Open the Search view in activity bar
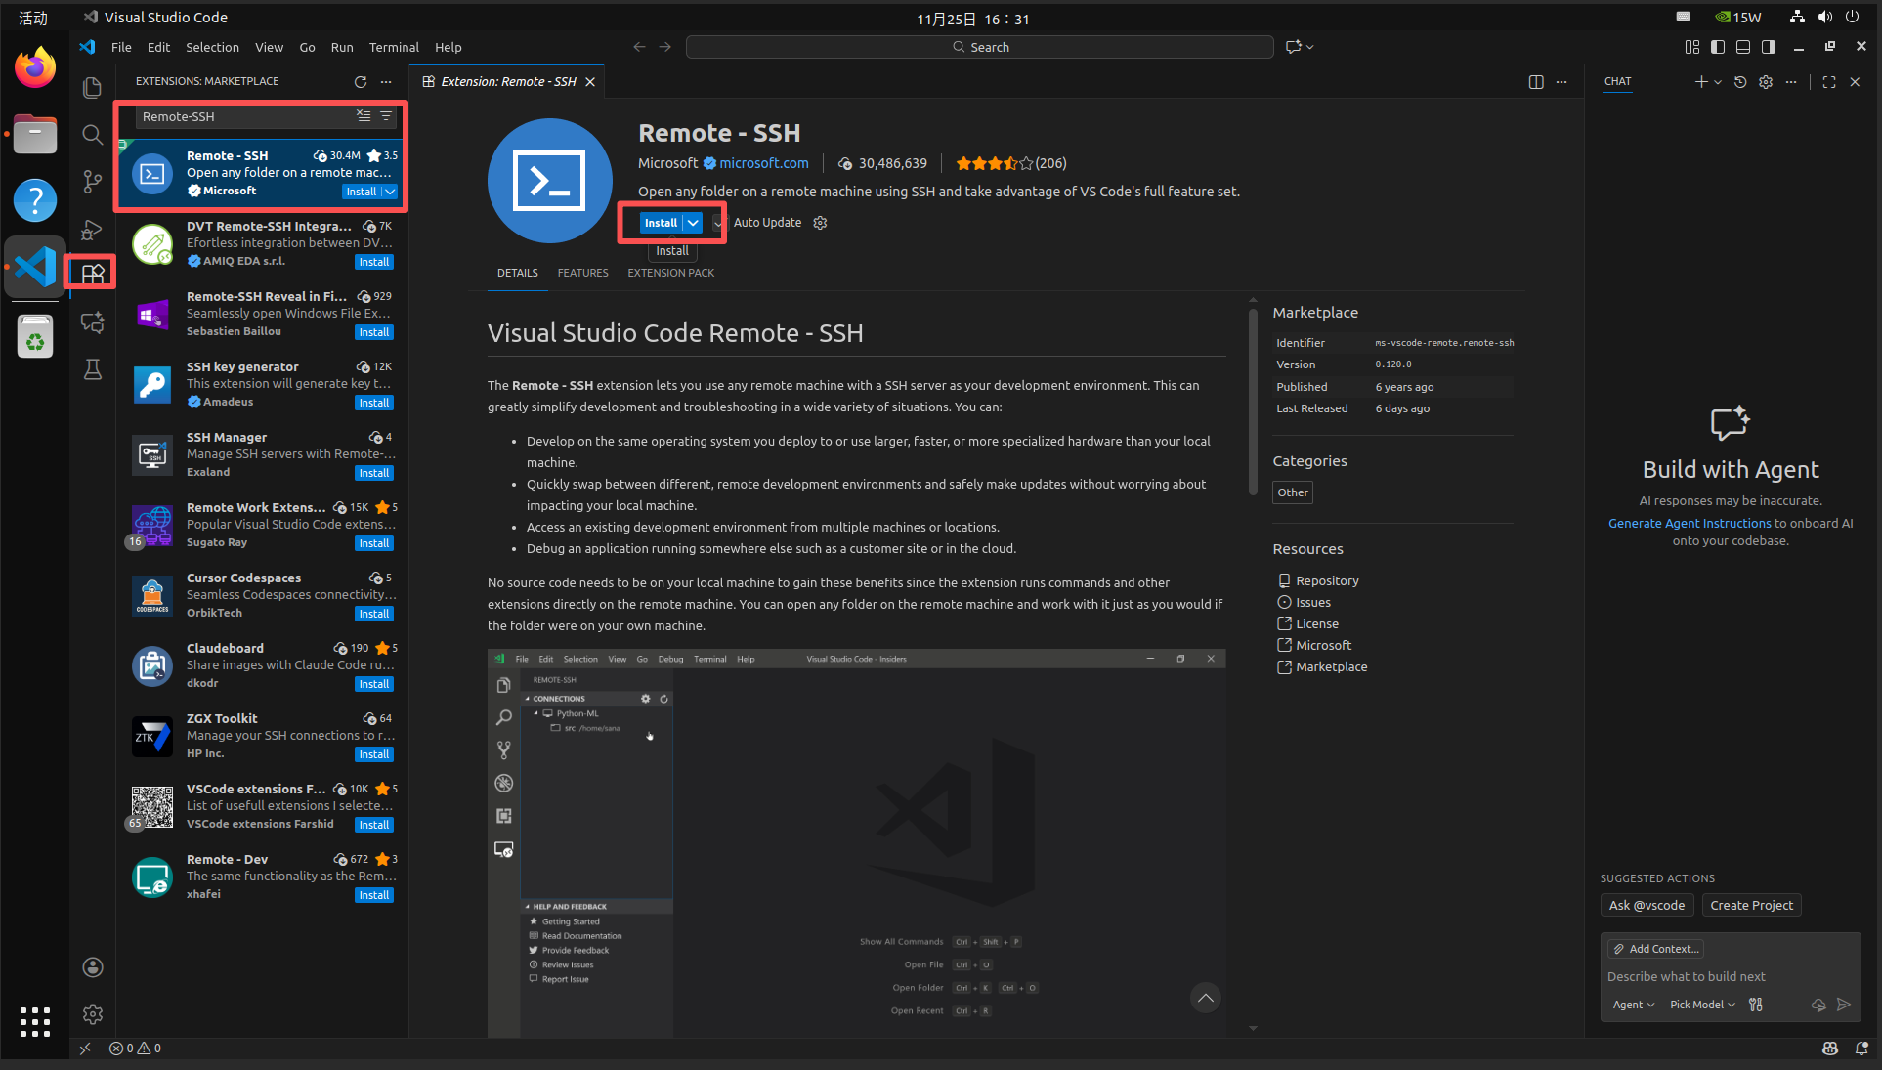Screen dimensions: 1882x1070 (92, 135)
